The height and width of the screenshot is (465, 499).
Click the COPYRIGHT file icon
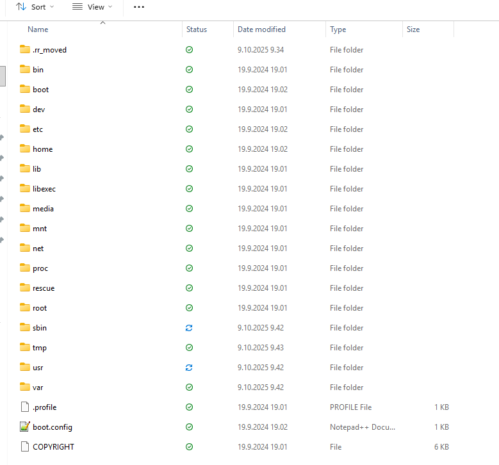click(x=25, y=446)
